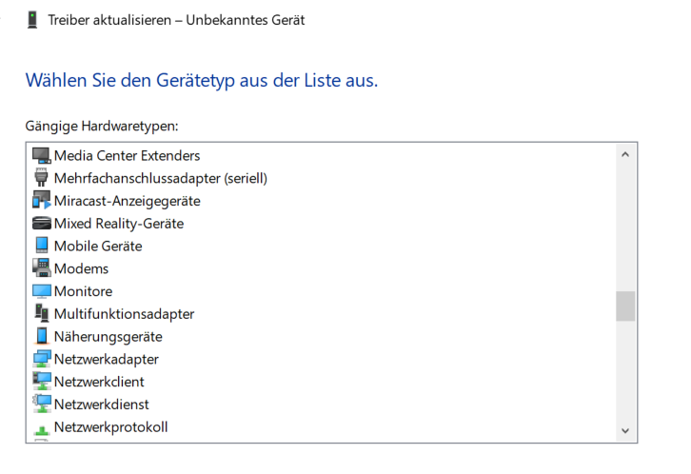691x474 pixels.
Task: Choose the Modems hardware type label
Action: click(x=81, y=268)
